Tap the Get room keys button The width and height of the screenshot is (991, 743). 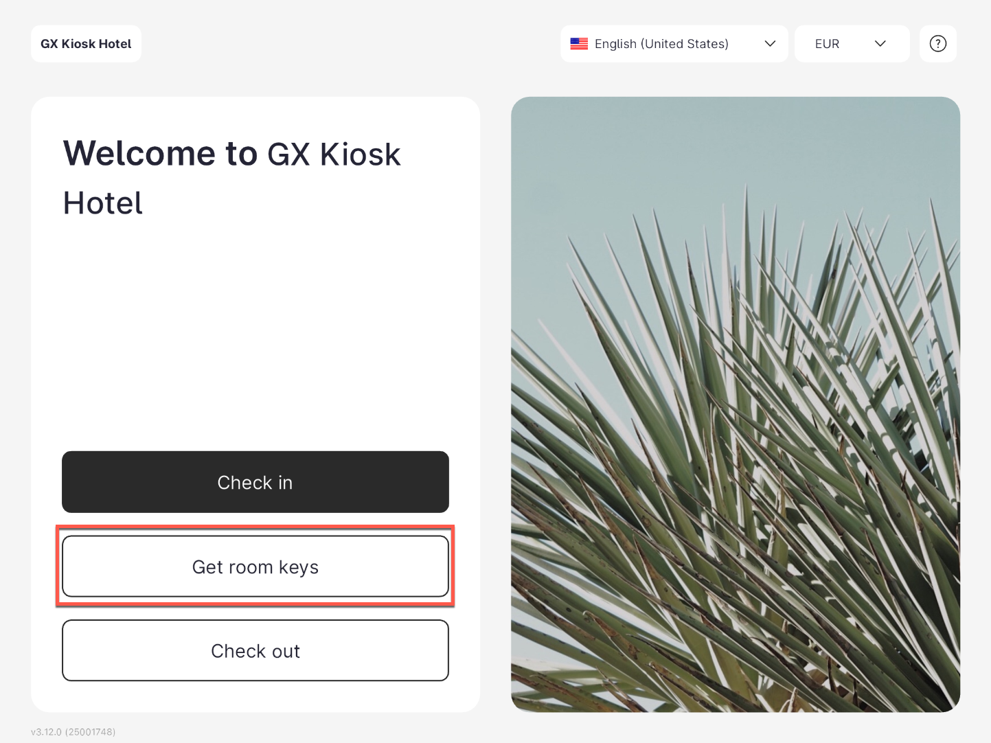click(255, 567)
